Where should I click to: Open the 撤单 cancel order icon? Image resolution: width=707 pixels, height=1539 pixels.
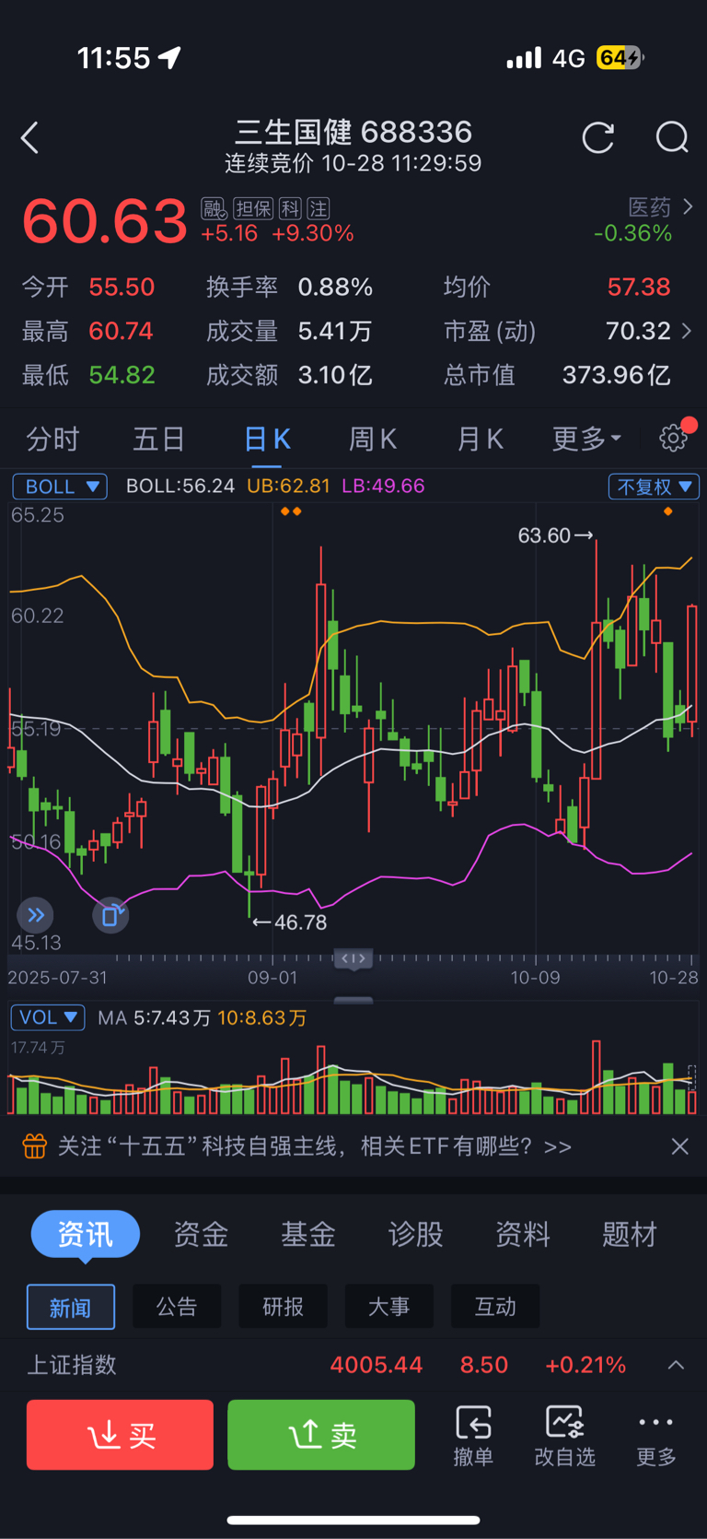473,1435
